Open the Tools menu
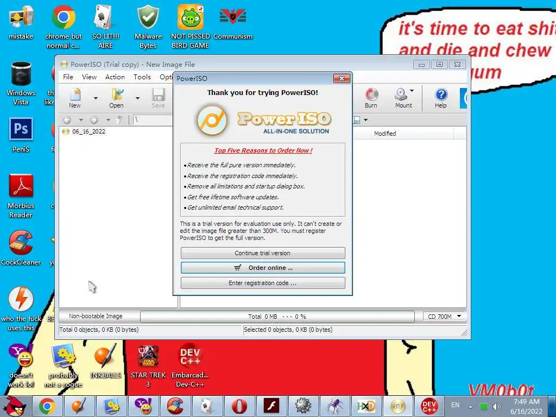The height and width of the screenshot is (417, 556). click(142, 77)
